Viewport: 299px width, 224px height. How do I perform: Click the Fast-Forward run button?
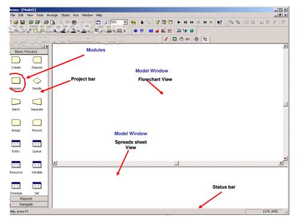192,22
